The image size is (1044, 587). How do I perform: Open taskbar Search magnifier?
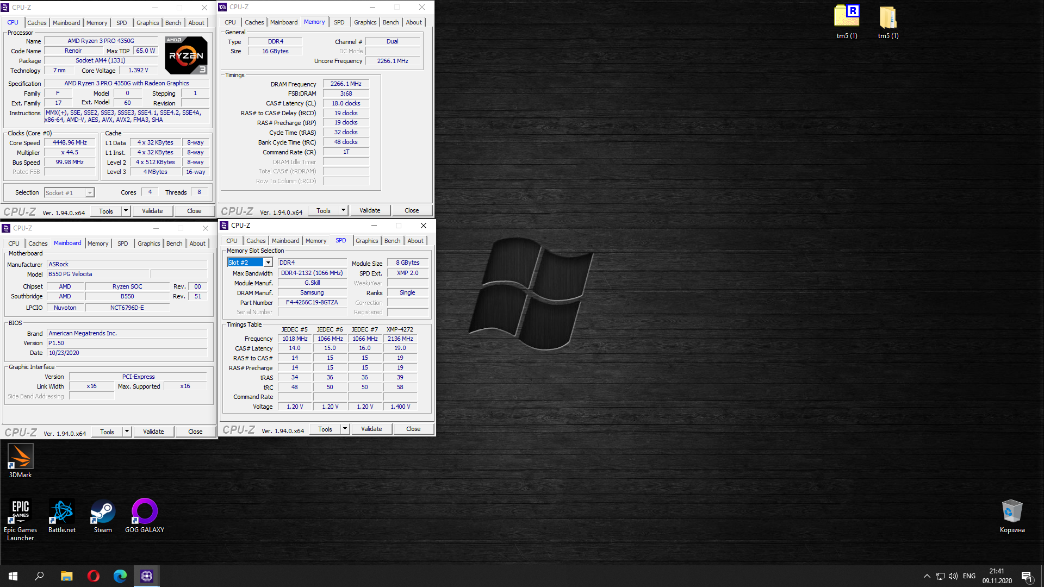39,576
